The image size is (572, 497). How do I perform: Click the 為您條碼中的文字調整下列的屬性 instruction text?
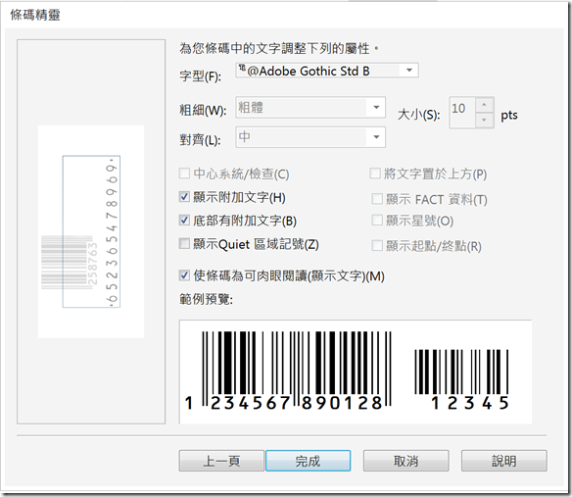click(x=279, y=48)
